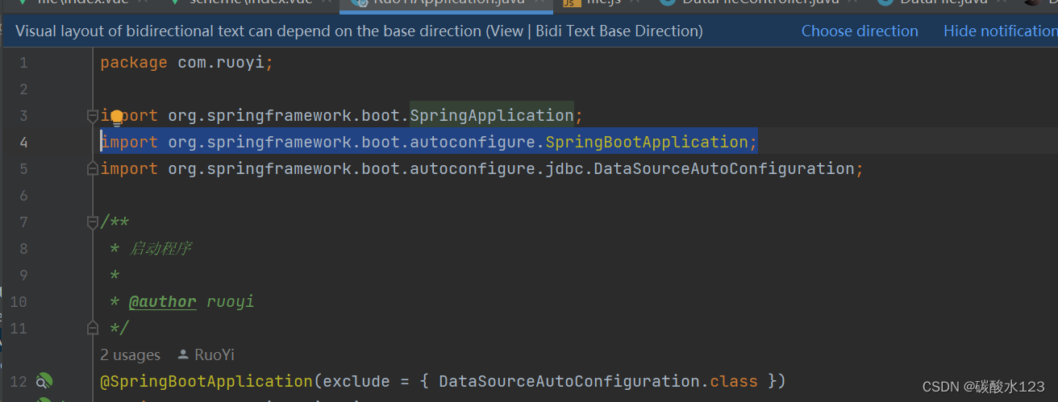This screenshot has width=1058, height=402.
Task: Click the 'import' keyword on line 5
Action: click(x=129, y=168)
